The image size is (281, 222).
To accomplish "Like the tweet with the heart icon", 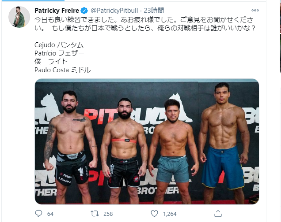I will pos(154,214).
